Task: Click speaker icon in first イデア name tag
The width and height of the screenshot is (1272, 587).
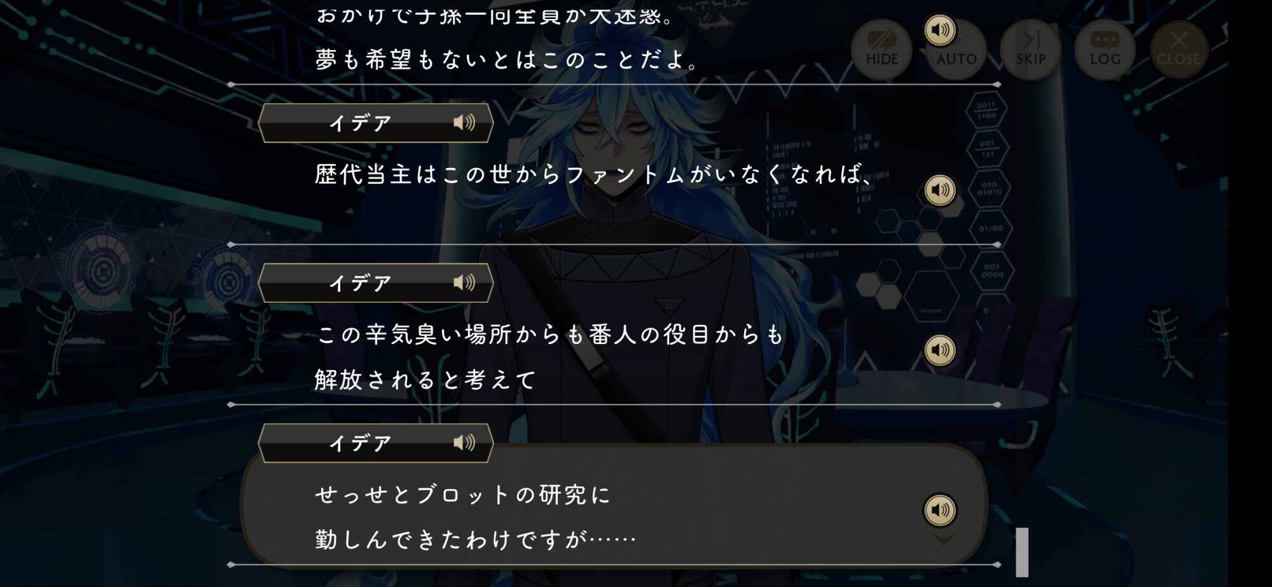Action: [464, 122]
